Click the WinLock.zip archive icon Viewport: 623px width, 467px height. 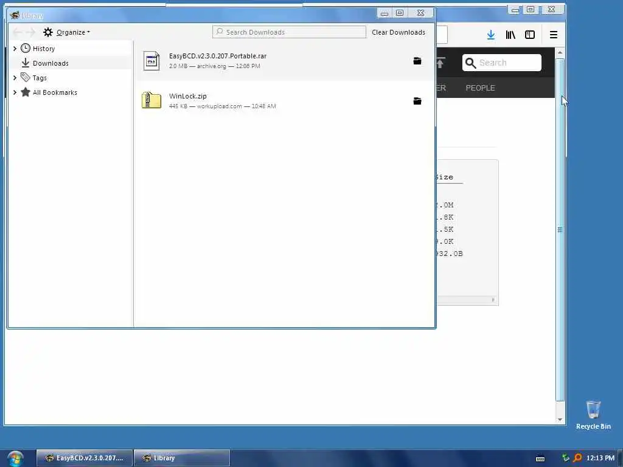pyautogui.click(x=151, y=100)
